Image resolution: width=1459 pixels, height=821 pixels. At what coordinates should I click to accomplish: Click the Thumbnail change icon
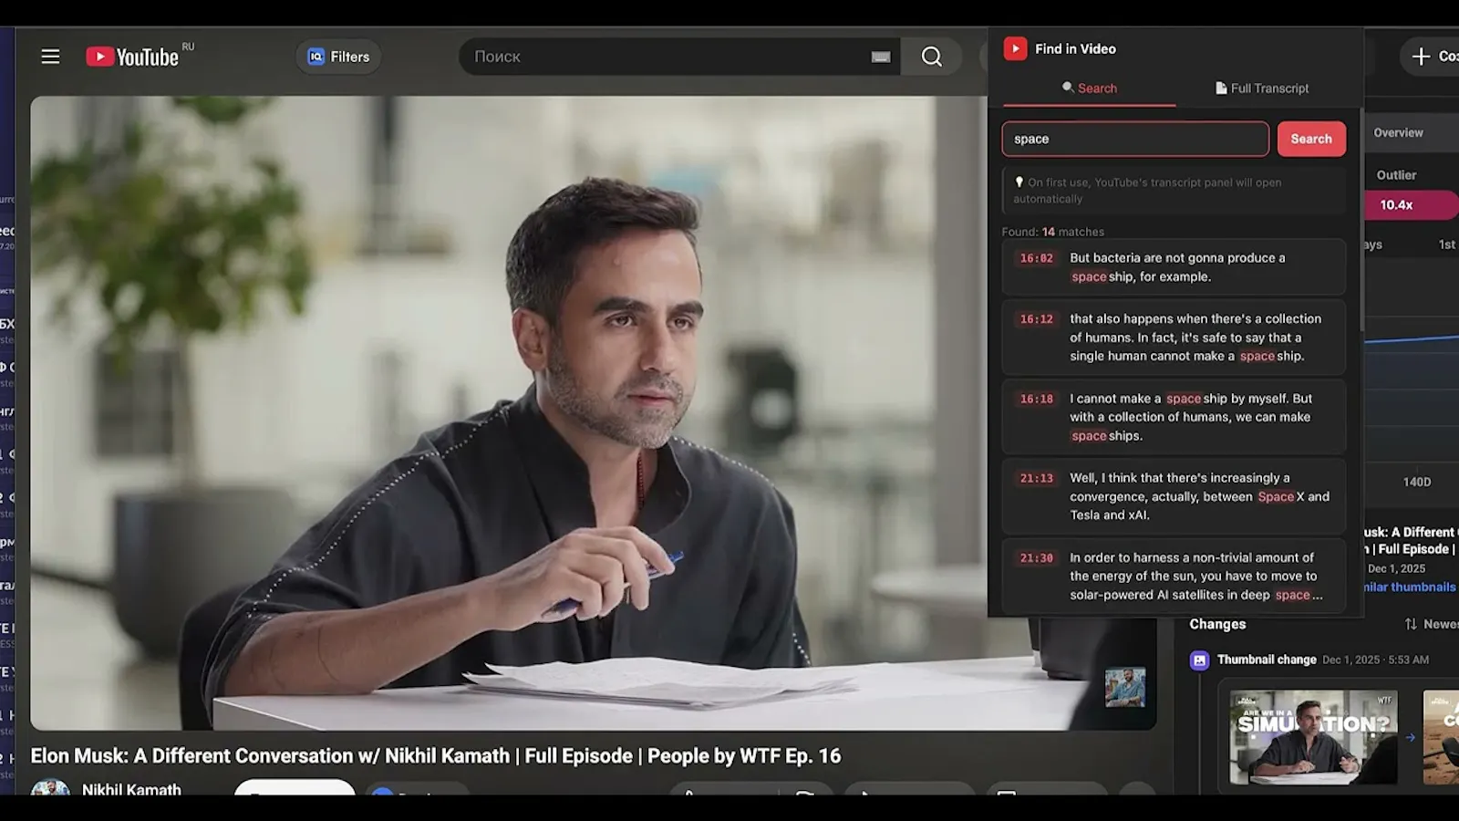click(1199, 660)
